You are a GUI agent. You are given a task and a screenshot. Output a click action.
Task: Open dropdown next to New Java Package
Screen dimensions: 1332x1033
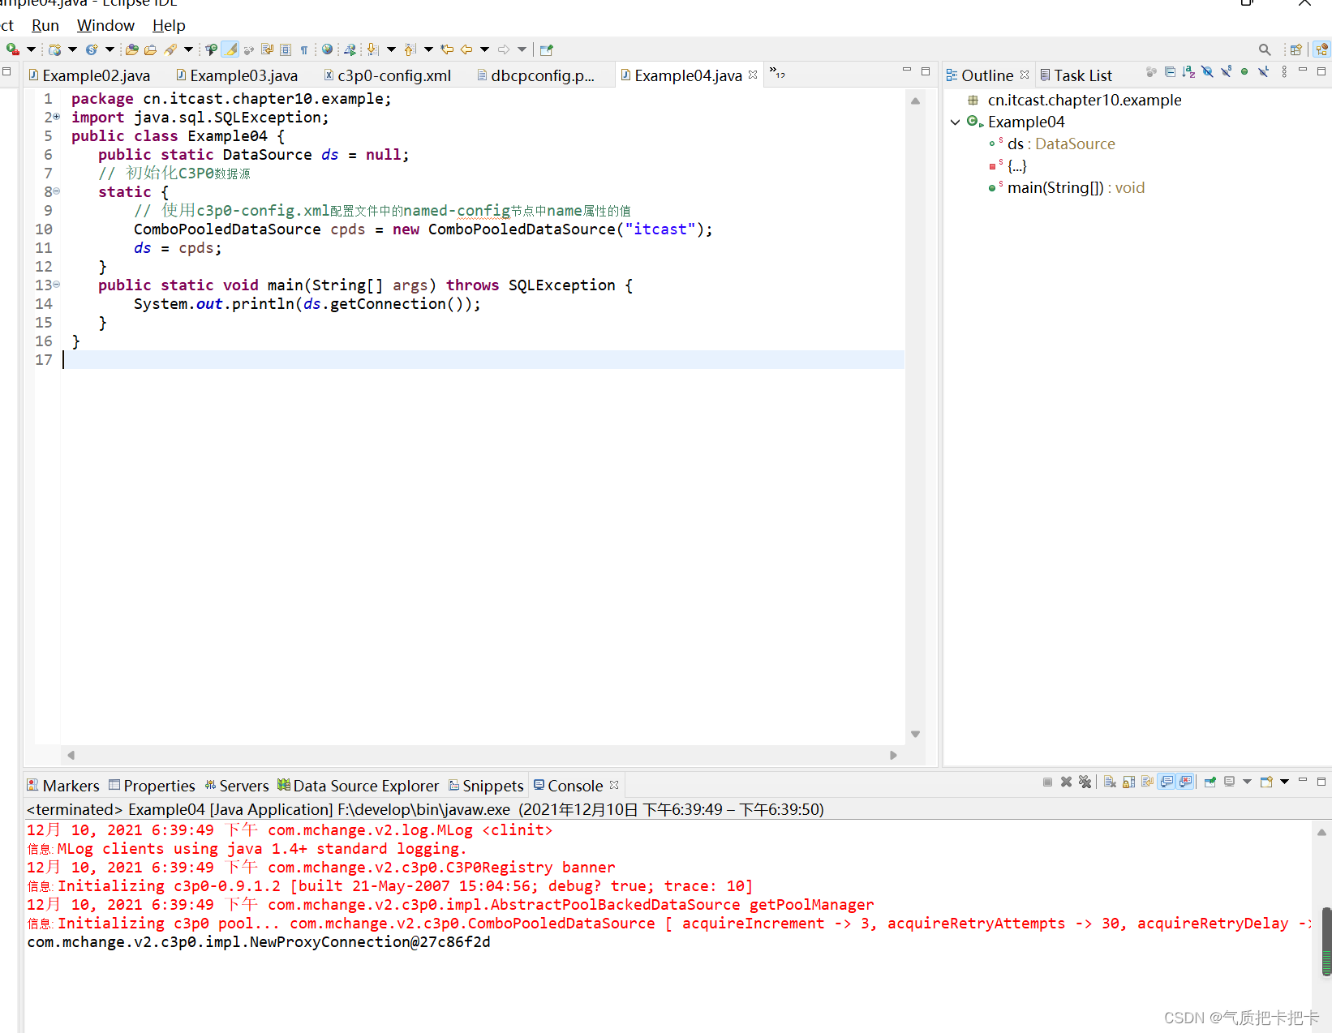click(72, 49)
